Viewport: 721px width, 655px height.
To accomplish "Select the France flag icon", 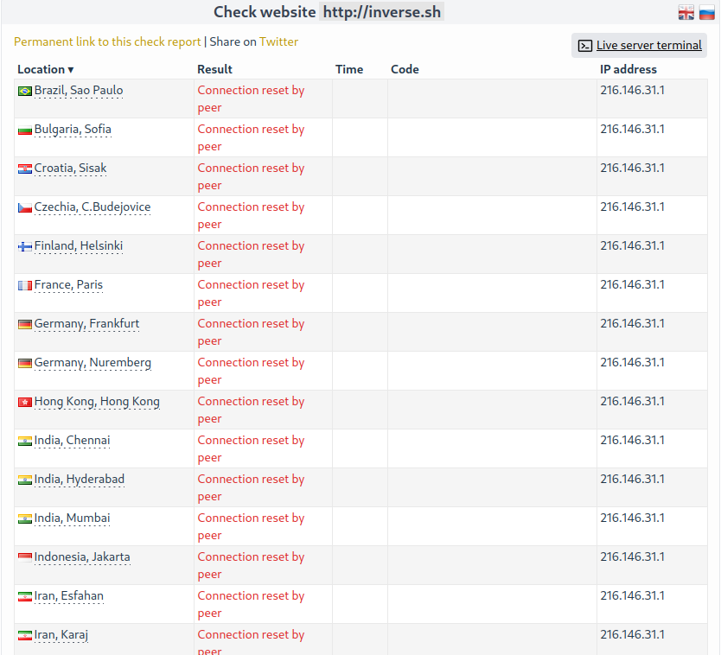I will click(x=24, y=283).
